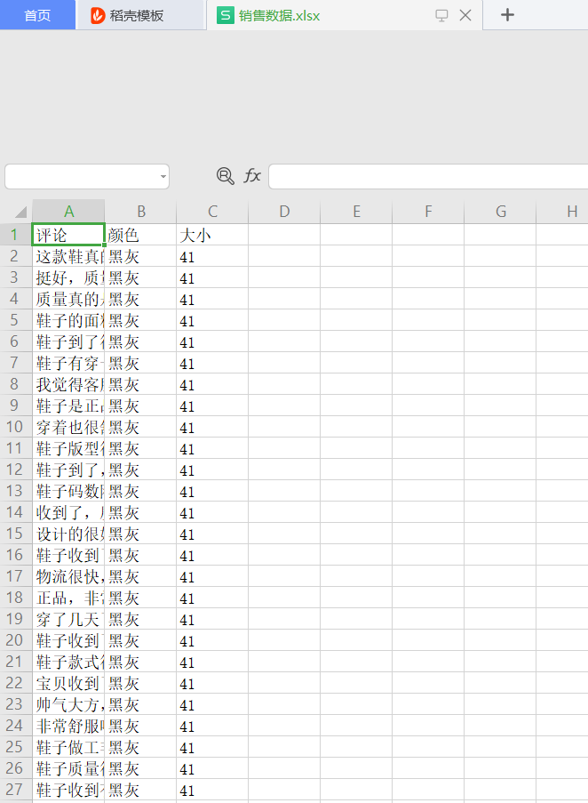Select column G header
The height and width of the screenshot is (803, 588).
click(x=500, y=211)
